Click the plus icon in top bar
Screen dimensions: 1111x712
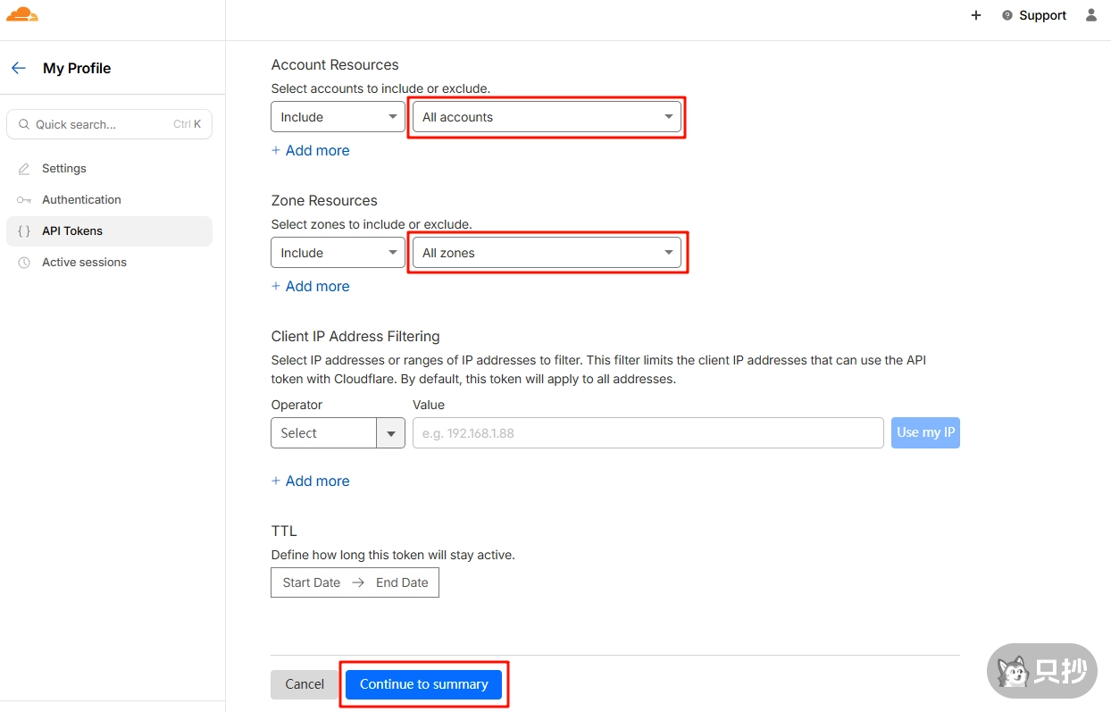tap(976, 15)
